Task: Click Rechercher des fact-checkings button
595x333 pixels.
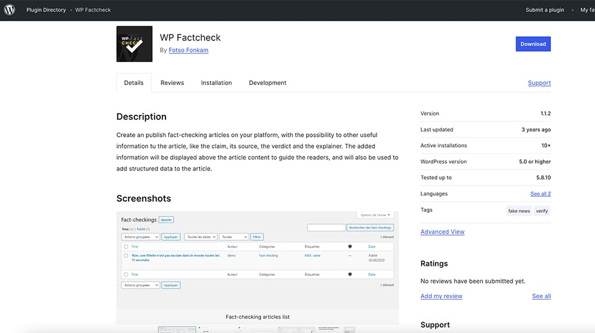Action: 370,228
